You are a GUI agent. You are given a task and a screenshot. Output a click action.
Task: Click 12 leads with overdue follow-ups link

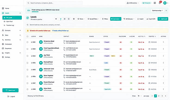tap(40, 31)
